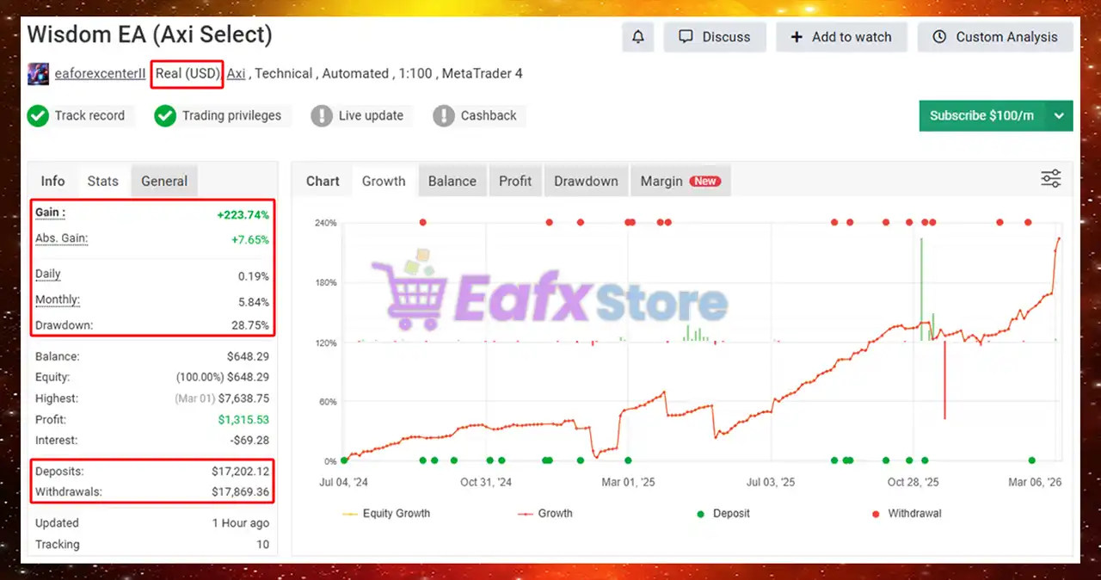Toggle Equity Growth series in legend

click(386, 514)
